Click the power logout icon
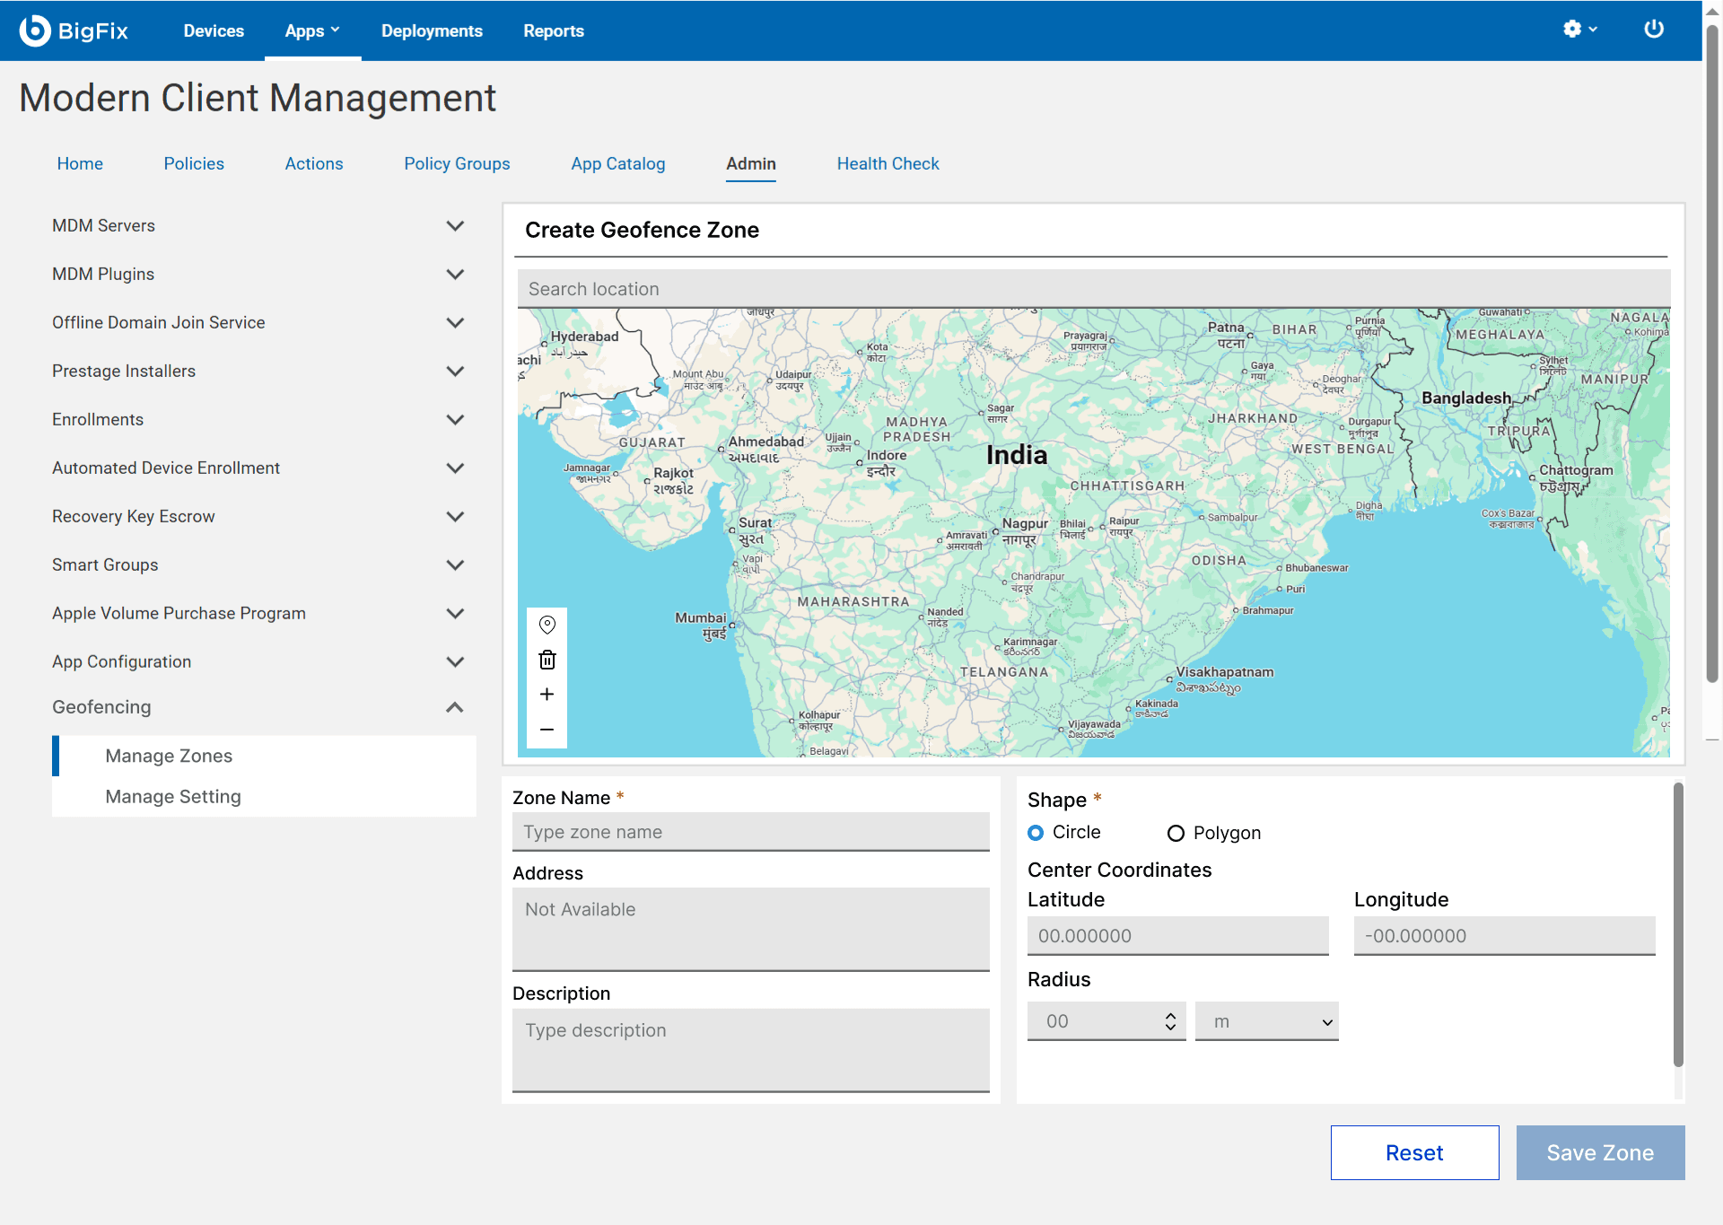 pos(1653,30)
